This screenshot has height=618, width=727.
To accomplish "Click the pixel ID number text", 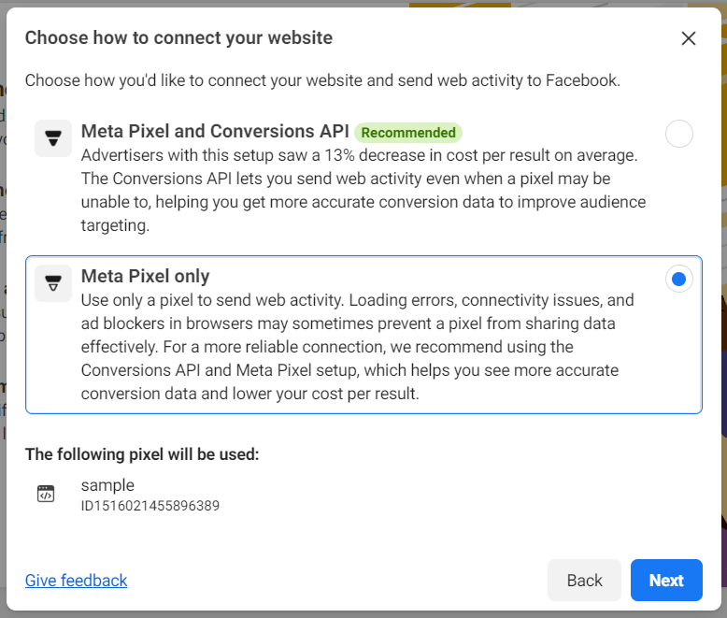I will [x=150, y=506].
